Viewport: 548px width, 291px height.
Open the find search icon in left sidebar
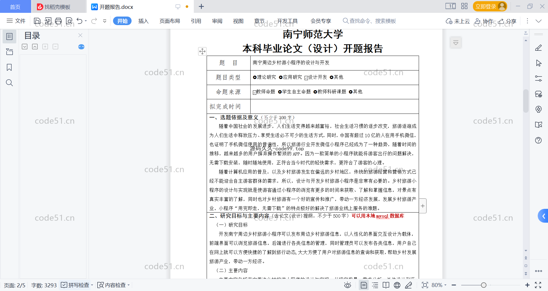pyautogui.click(x=9, y=83)
